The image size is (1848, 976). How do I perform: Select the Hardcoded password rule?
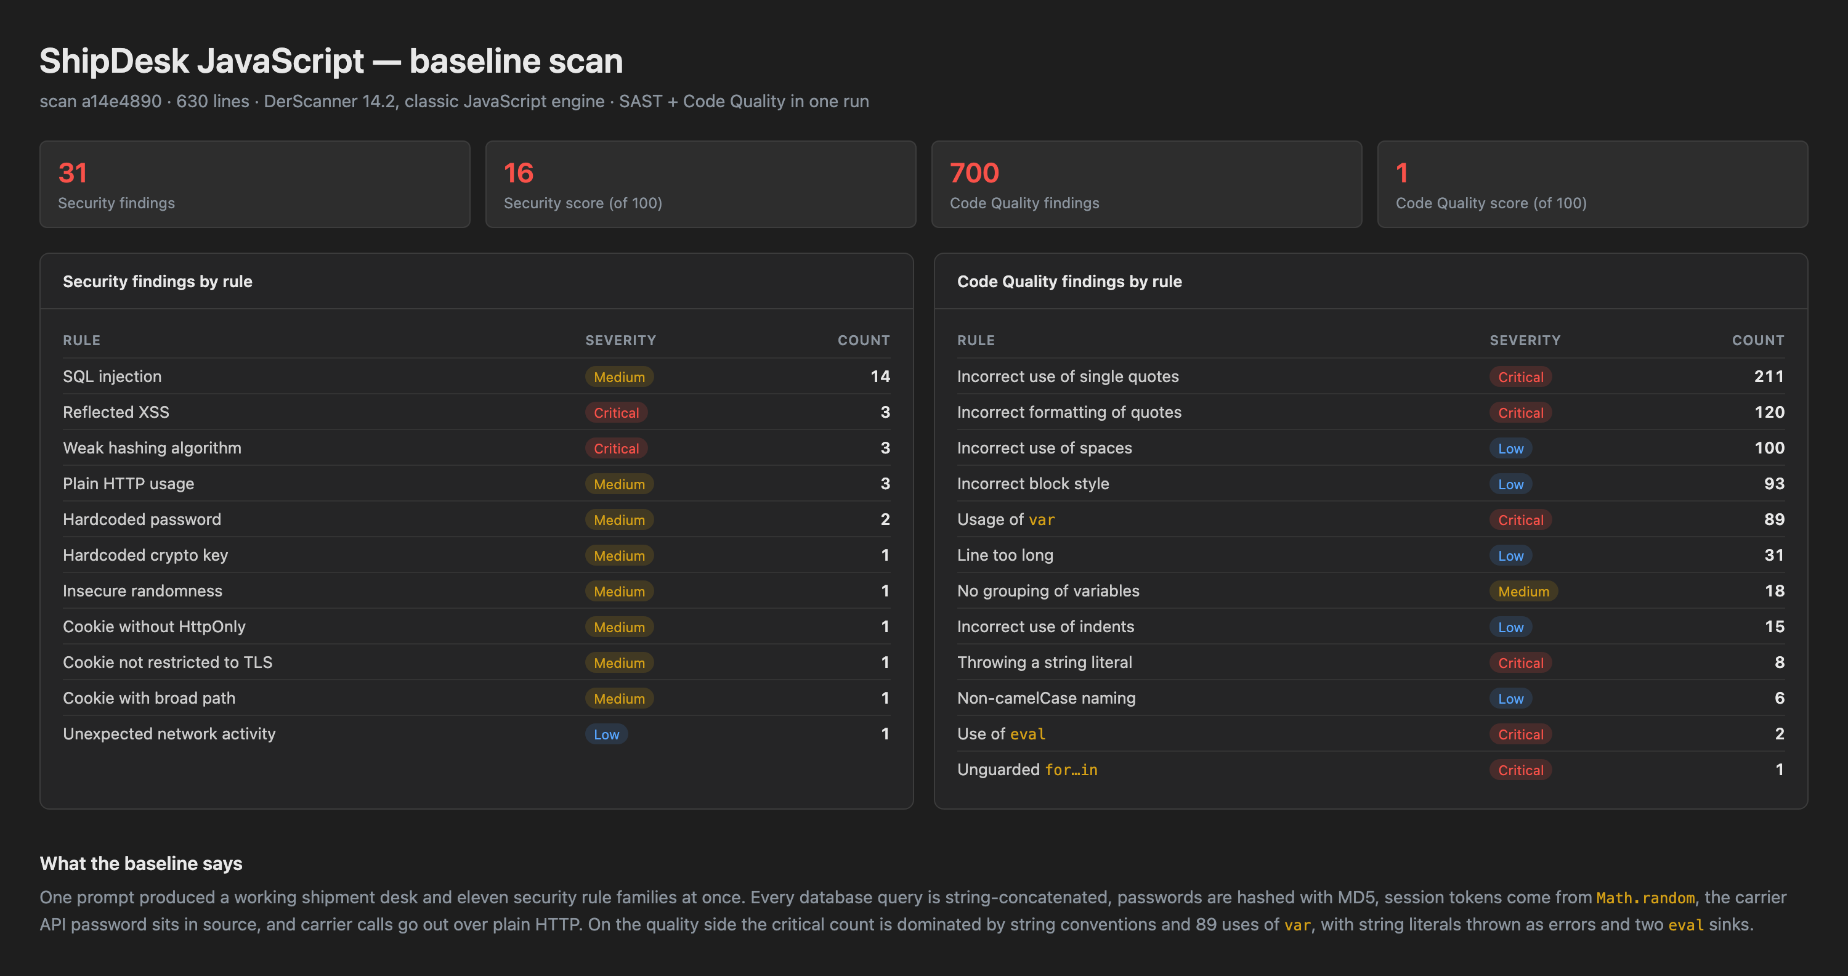[x=142, y=519]
